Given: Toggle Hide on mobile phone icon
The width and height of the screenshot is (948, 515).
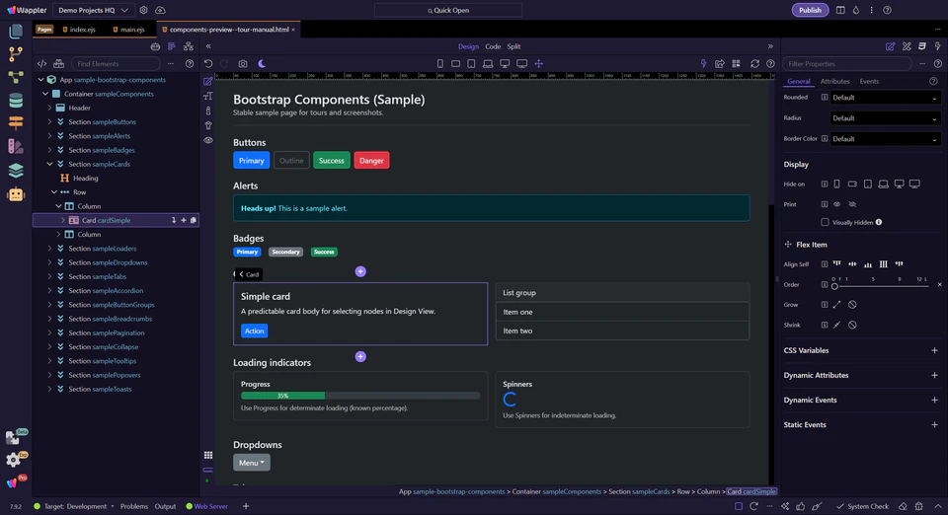Looking at the screenshot, I should coord(836,184).
